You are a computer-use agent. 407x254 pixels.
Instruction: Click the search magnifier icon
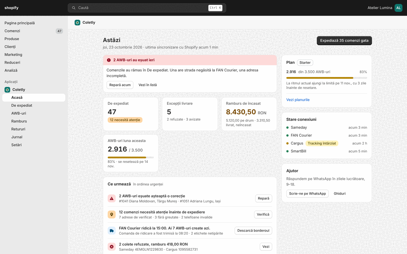tap(74, 8)
